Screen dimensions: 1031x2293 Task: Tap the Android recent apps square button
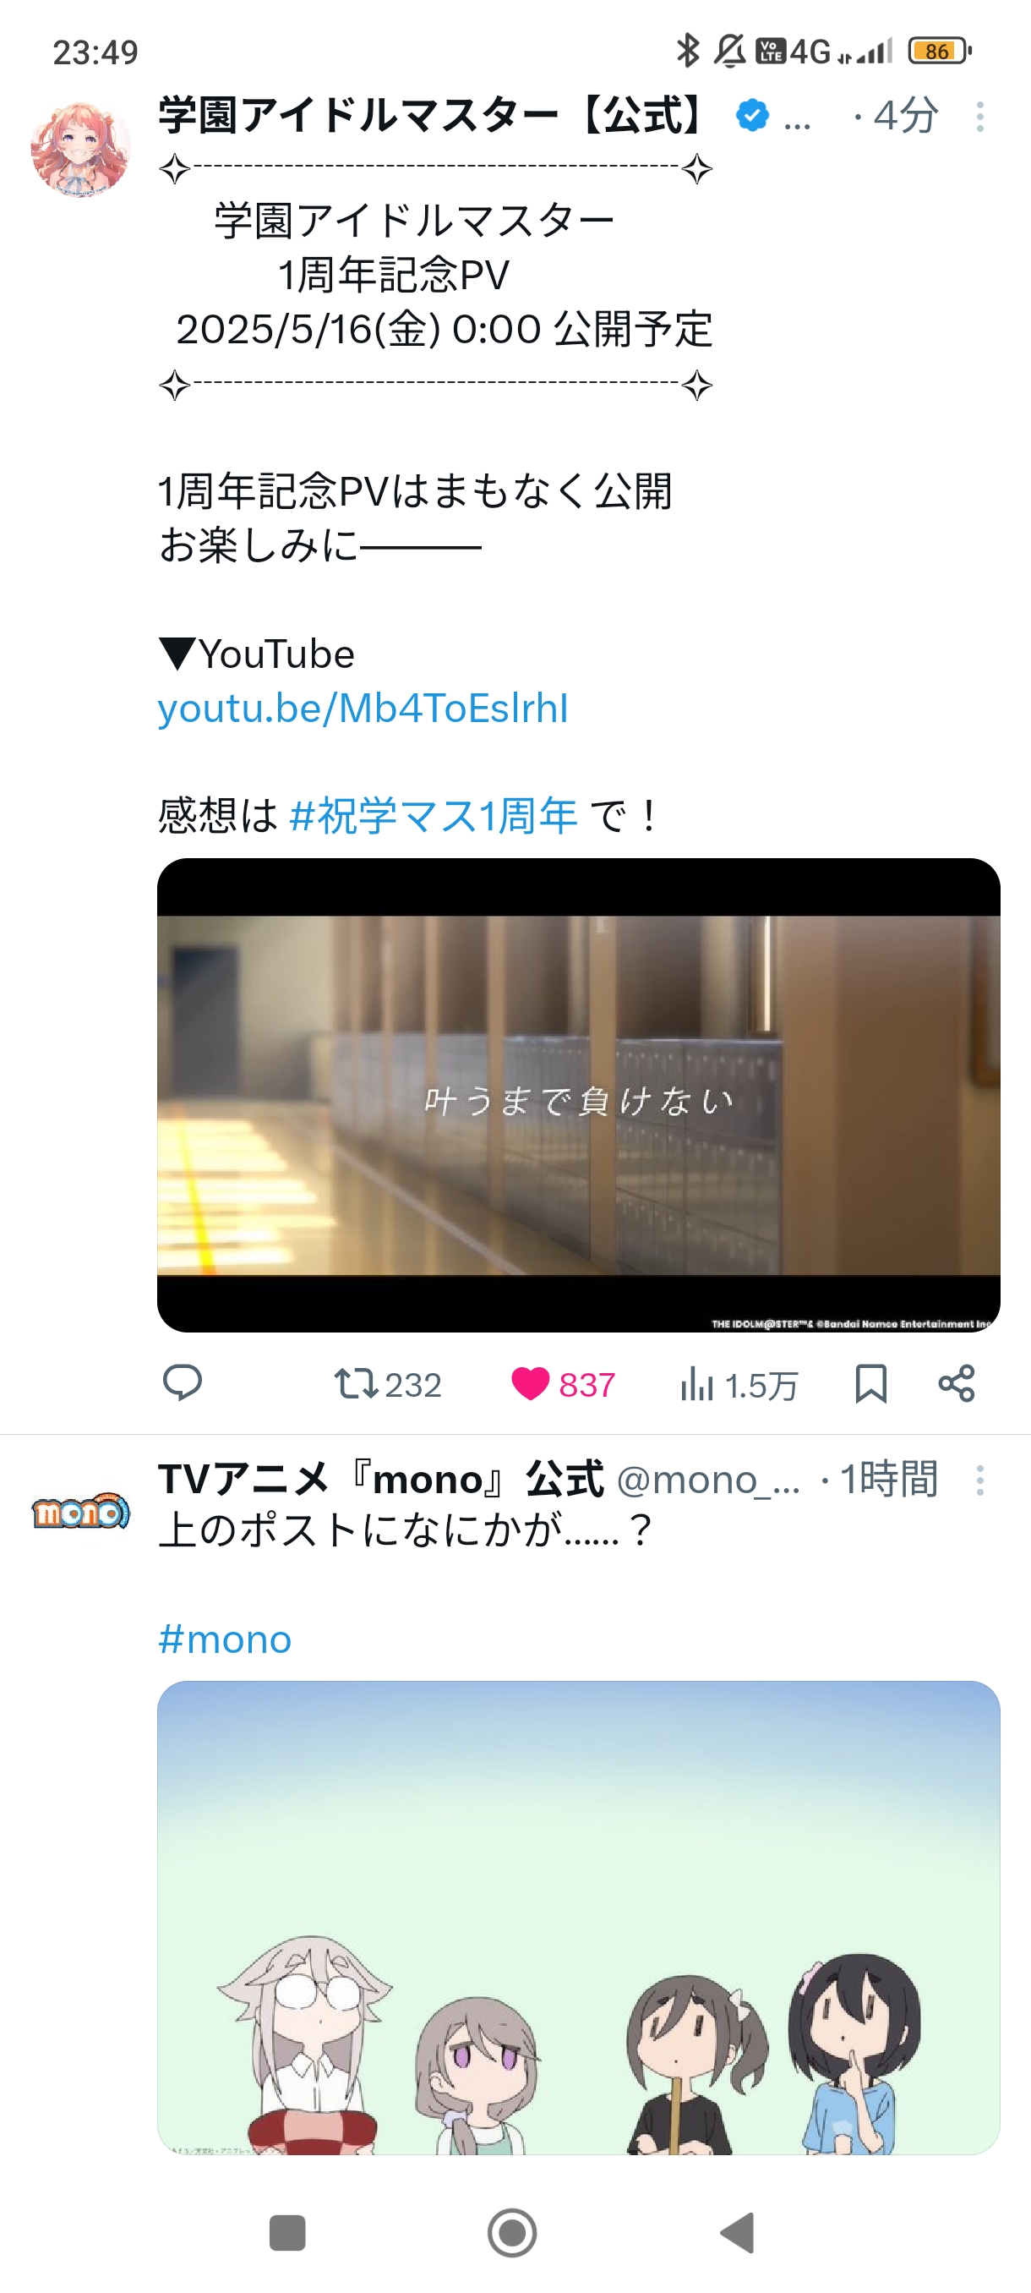[287, 2232]
